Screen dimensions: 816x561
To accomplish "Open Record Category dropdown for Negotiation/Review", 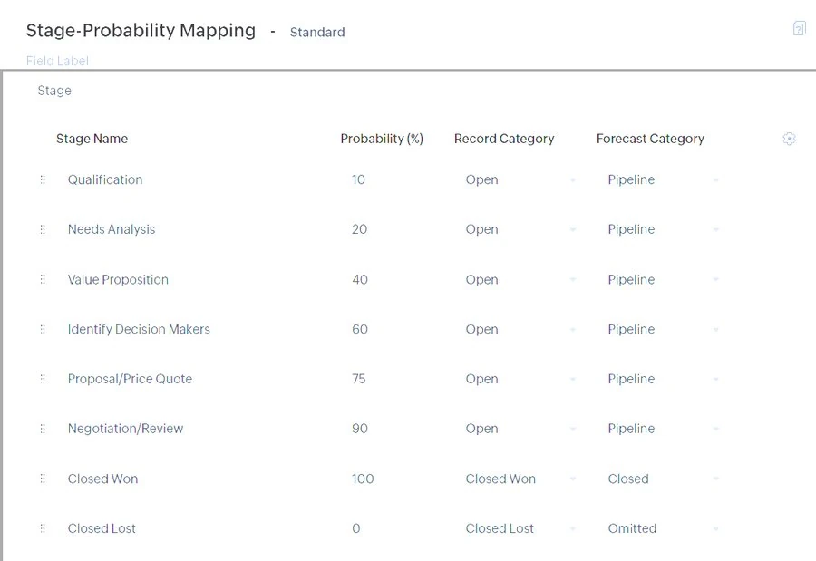I will click(520, 429).
